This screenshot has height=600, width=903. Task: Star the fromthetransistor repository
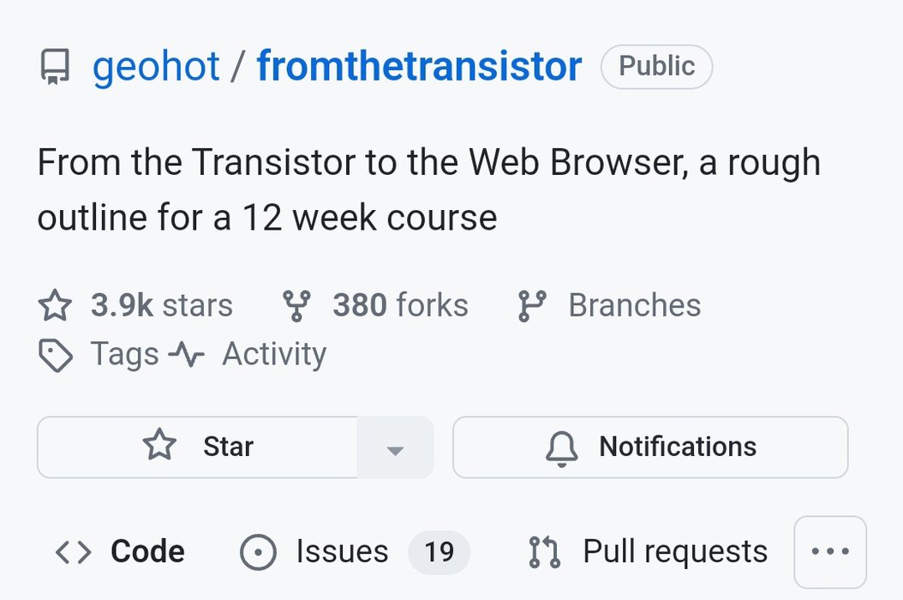[x=198, y=447]
